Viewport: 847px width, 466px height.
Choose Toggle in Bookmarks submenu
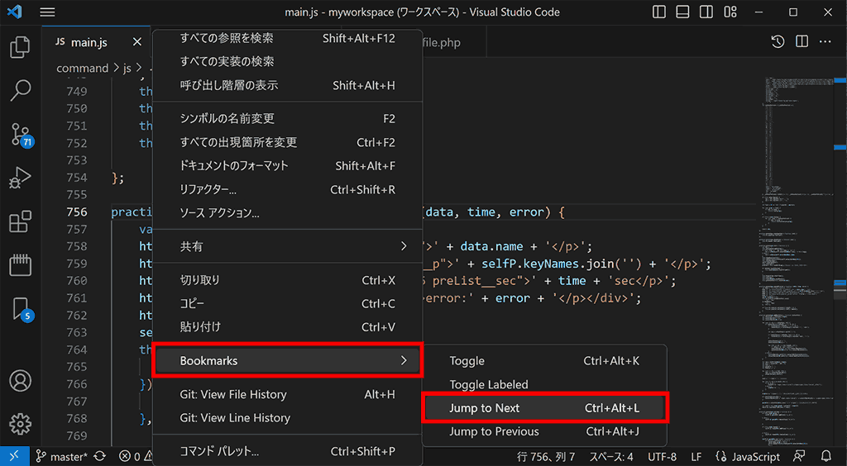tap(544, 361)
